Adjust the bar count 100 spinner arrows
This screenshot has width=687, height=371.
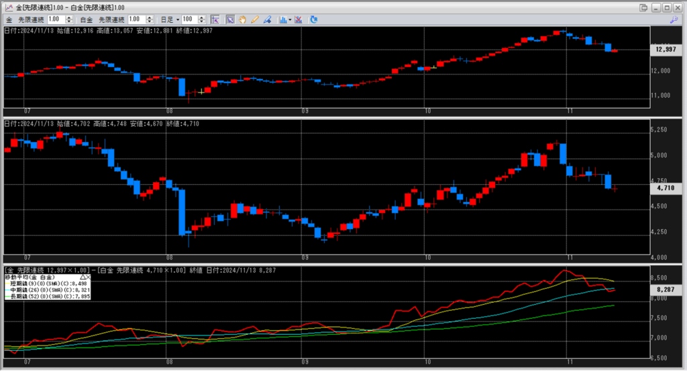click(201, 19)
